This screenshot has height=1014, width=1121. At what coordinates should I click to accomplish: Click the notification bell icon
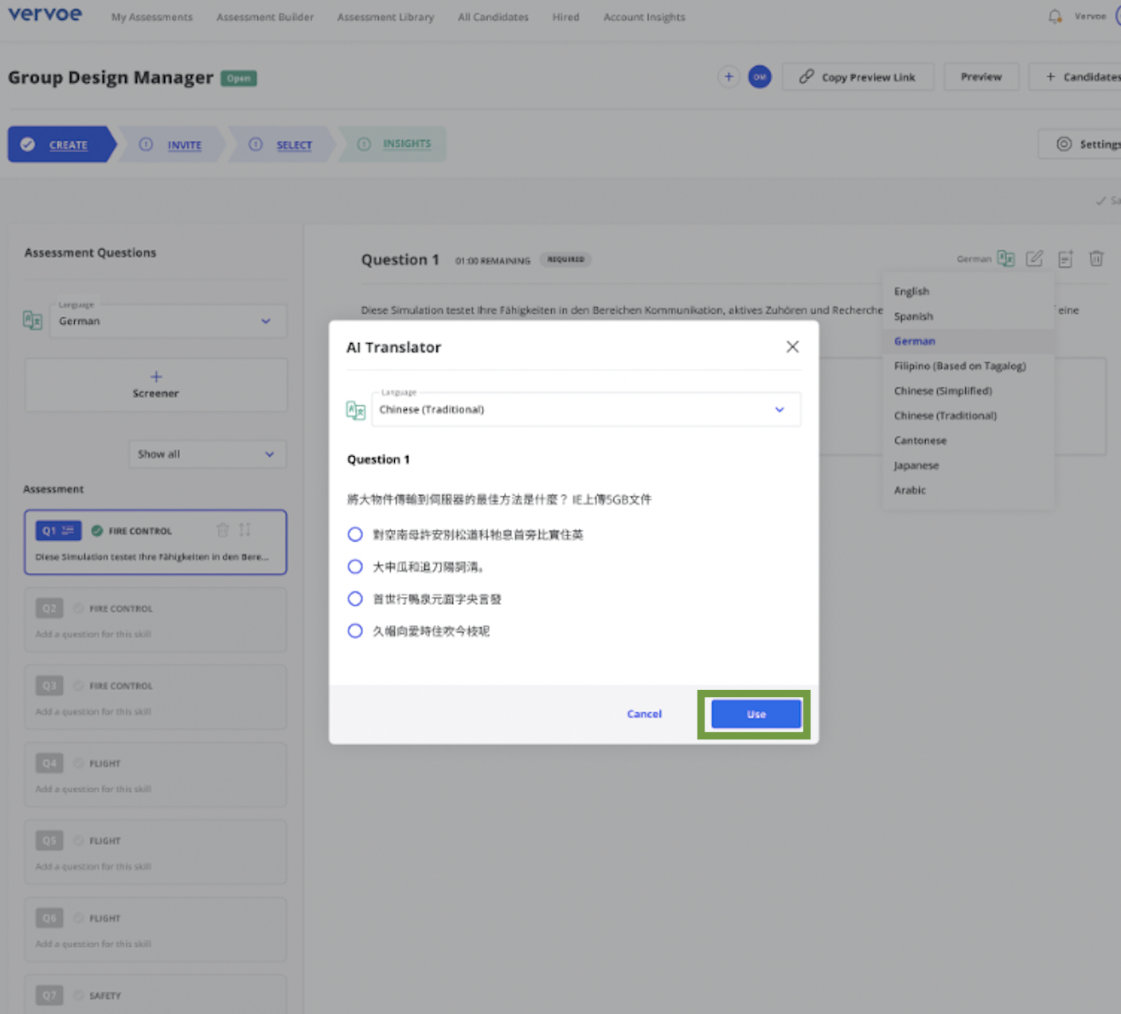[1055, 17]
